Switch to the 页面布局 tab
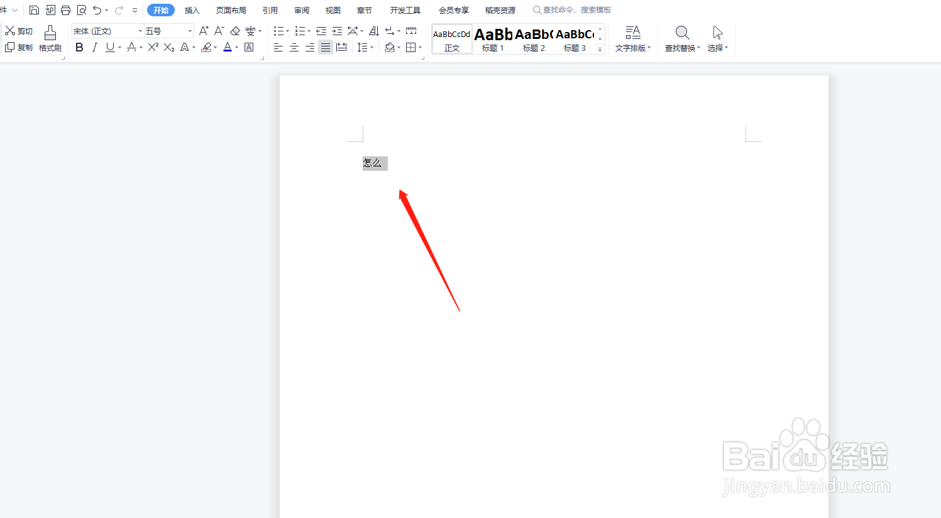The image size is (941, 518). (231, 10)
